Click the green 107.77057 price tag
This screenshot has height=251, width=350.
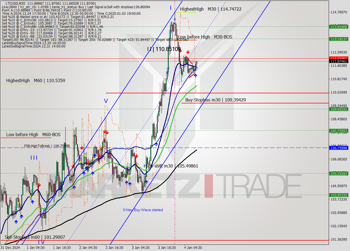[339, 131]
